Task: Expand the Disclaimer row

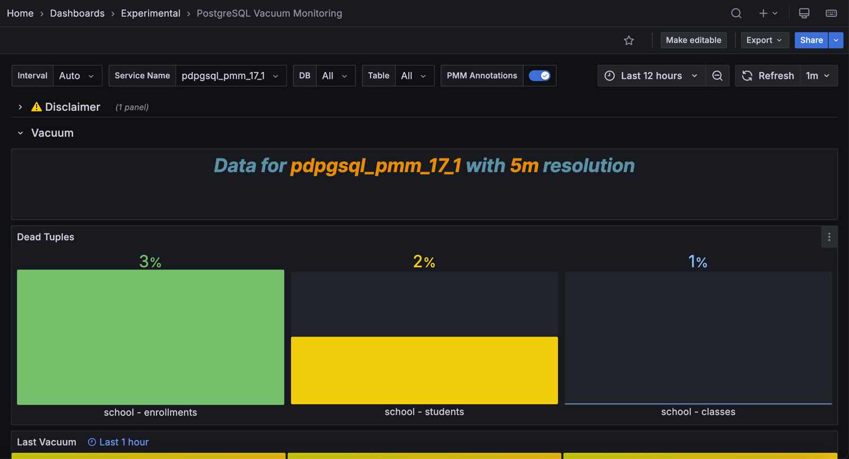Action: (x=20, y=107)
